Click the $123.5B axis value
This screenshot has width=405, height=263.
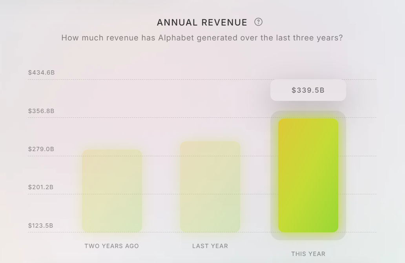coord(40,226)
